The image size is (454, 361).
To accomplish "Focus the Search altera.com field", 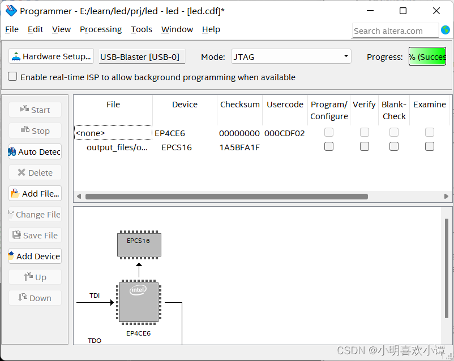I will pyautogui.click(x=395, y=31).
